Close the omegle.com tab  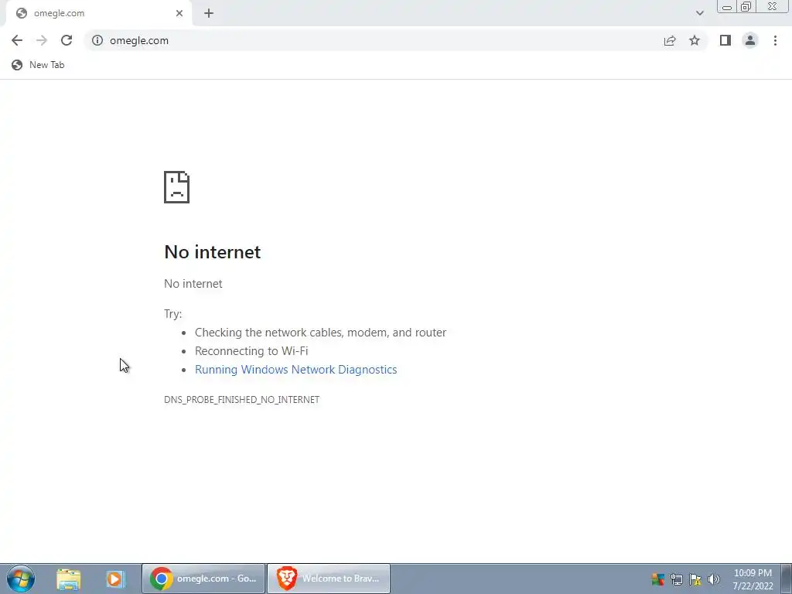coord(179,13)
